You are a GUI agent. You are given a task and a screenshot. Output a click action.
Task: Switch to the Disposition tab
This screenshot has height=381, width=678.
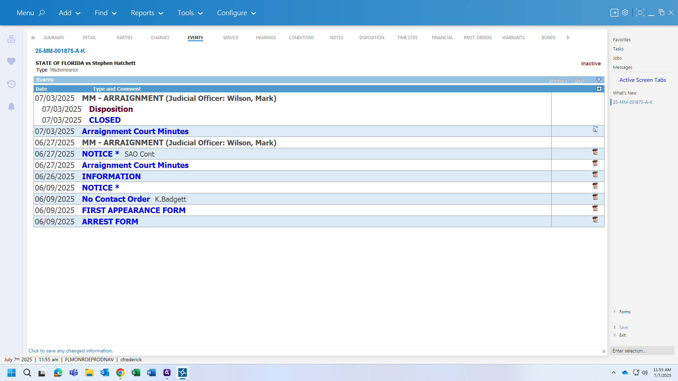(x=372, y=38)
